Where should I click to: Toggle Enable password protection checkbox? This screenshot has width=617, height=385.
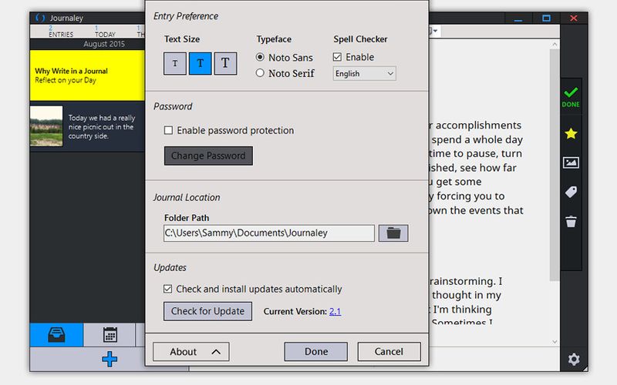click(169, 131)
